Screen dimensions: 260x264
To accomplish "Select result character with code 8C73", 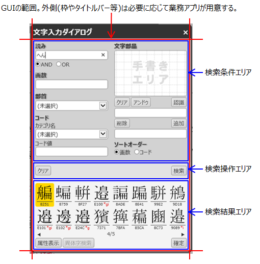I will (159, 219).
